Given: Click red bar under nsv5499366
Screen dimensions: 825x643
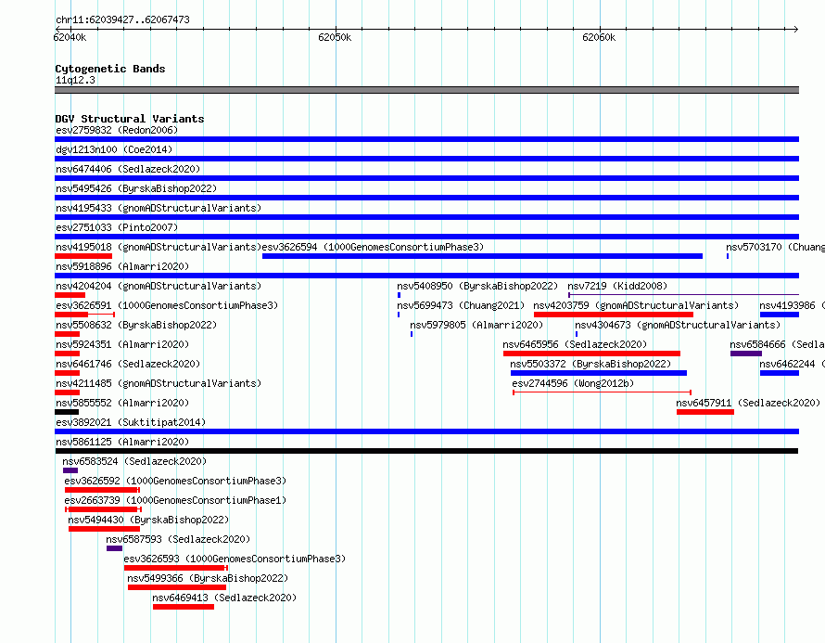Looking at the screenshot, I should coord(177,587).
